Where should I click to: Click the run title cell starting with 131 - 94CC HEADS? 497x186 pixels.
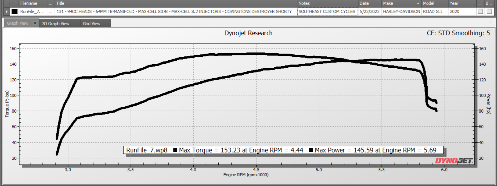(x=176, y=11)
